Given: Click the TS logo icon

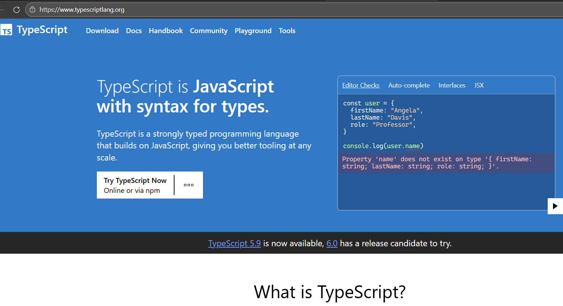Looking at the screenshot, I should [x=6, y=30].
